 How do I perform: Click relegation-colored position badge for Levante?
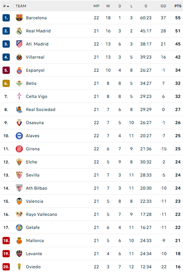pyautogui.click(x=7, y=253)
